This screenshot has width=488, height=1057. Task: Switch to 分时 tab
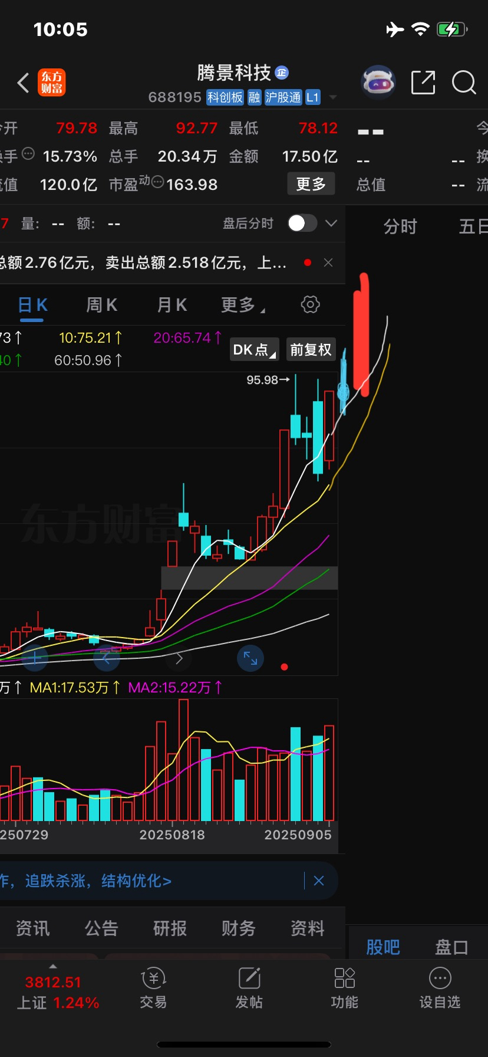pyautogui.click(x=400, y=226)
